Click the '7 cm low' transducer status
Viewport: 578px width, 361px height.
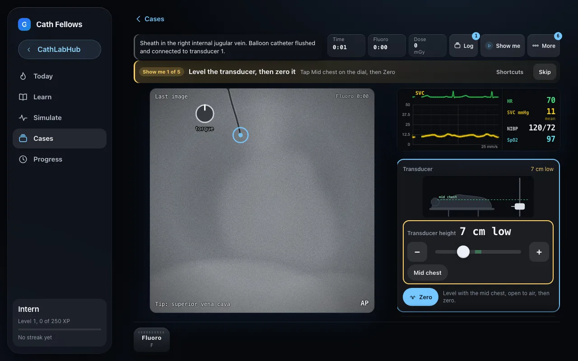pyautogui.click(x=542, y=169)
